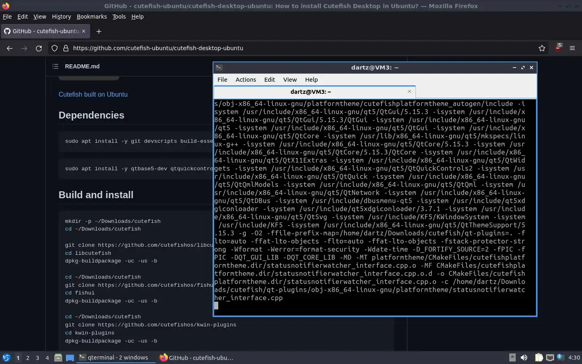The width and height of the screenshot is (582, 364).
Task: Click the 'cd fishui' code line
Action: (80, 293)
